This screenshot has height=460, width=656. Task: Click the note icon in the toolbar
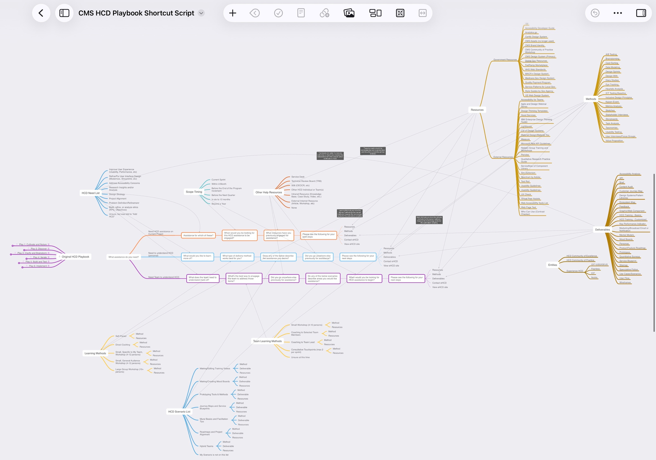(301, 13)
